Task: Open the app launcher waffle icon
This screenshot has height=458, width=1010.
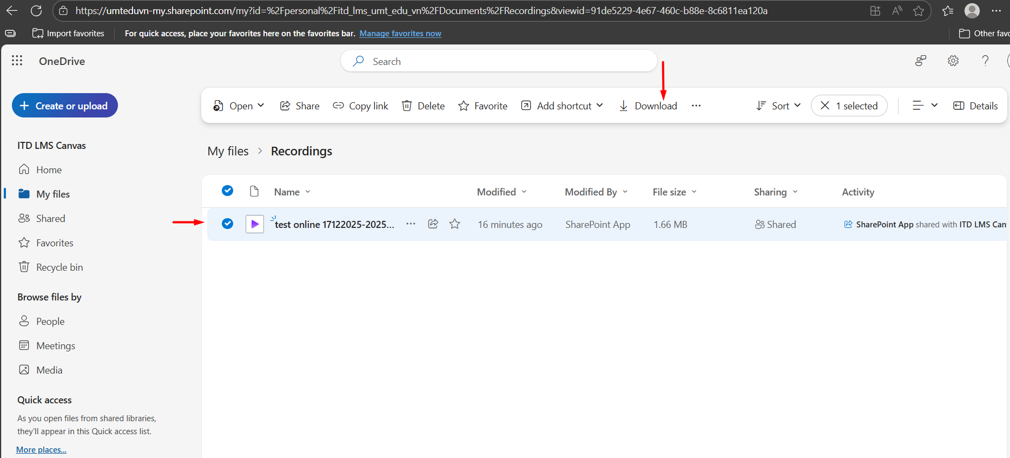Action: pyautogui.click(x=17, y=61)
